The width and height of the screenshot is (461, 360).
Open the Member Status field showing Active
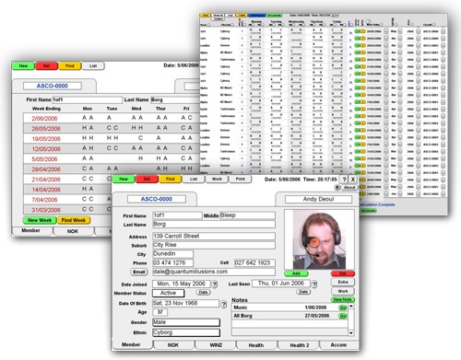pos(169,293)
